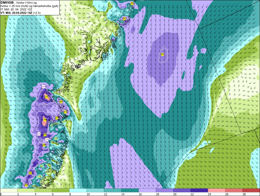Choose the olive green 6–8 legend swatch

point(61,190)
